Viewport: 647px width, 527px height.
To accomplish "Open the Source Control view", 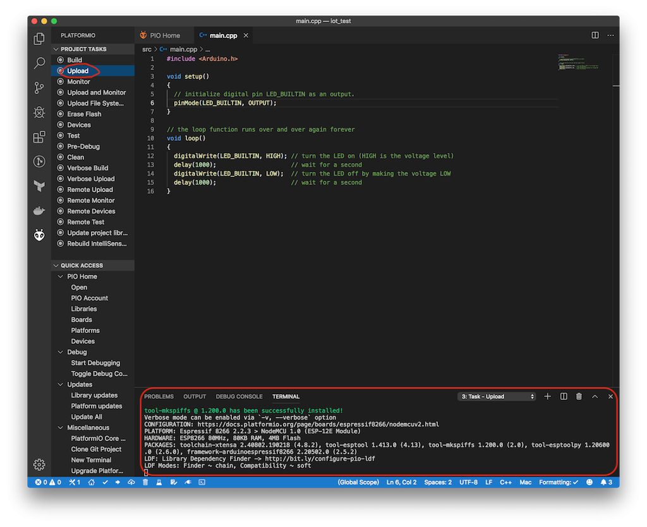I will coord(39,88).
